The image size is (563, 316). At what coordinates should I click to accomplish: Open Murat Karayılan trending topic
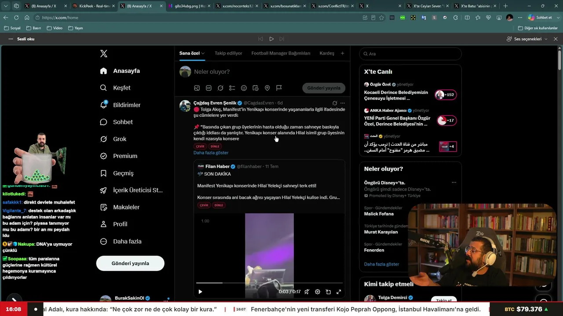click(x=381, y=232)
